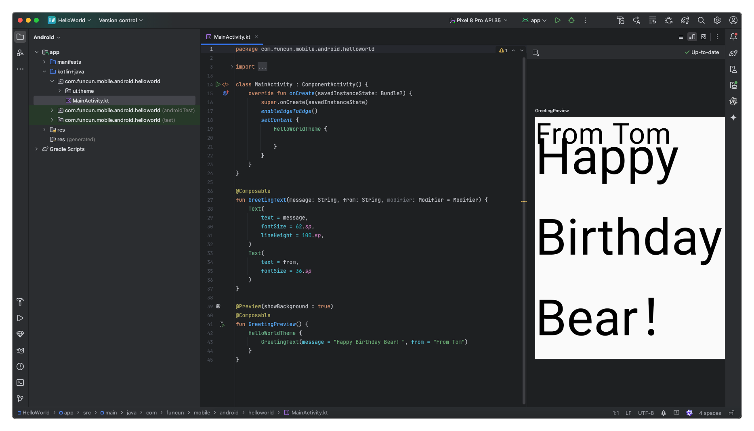Debug the app with bug icon
754x431 pixels.
[571, 20]
